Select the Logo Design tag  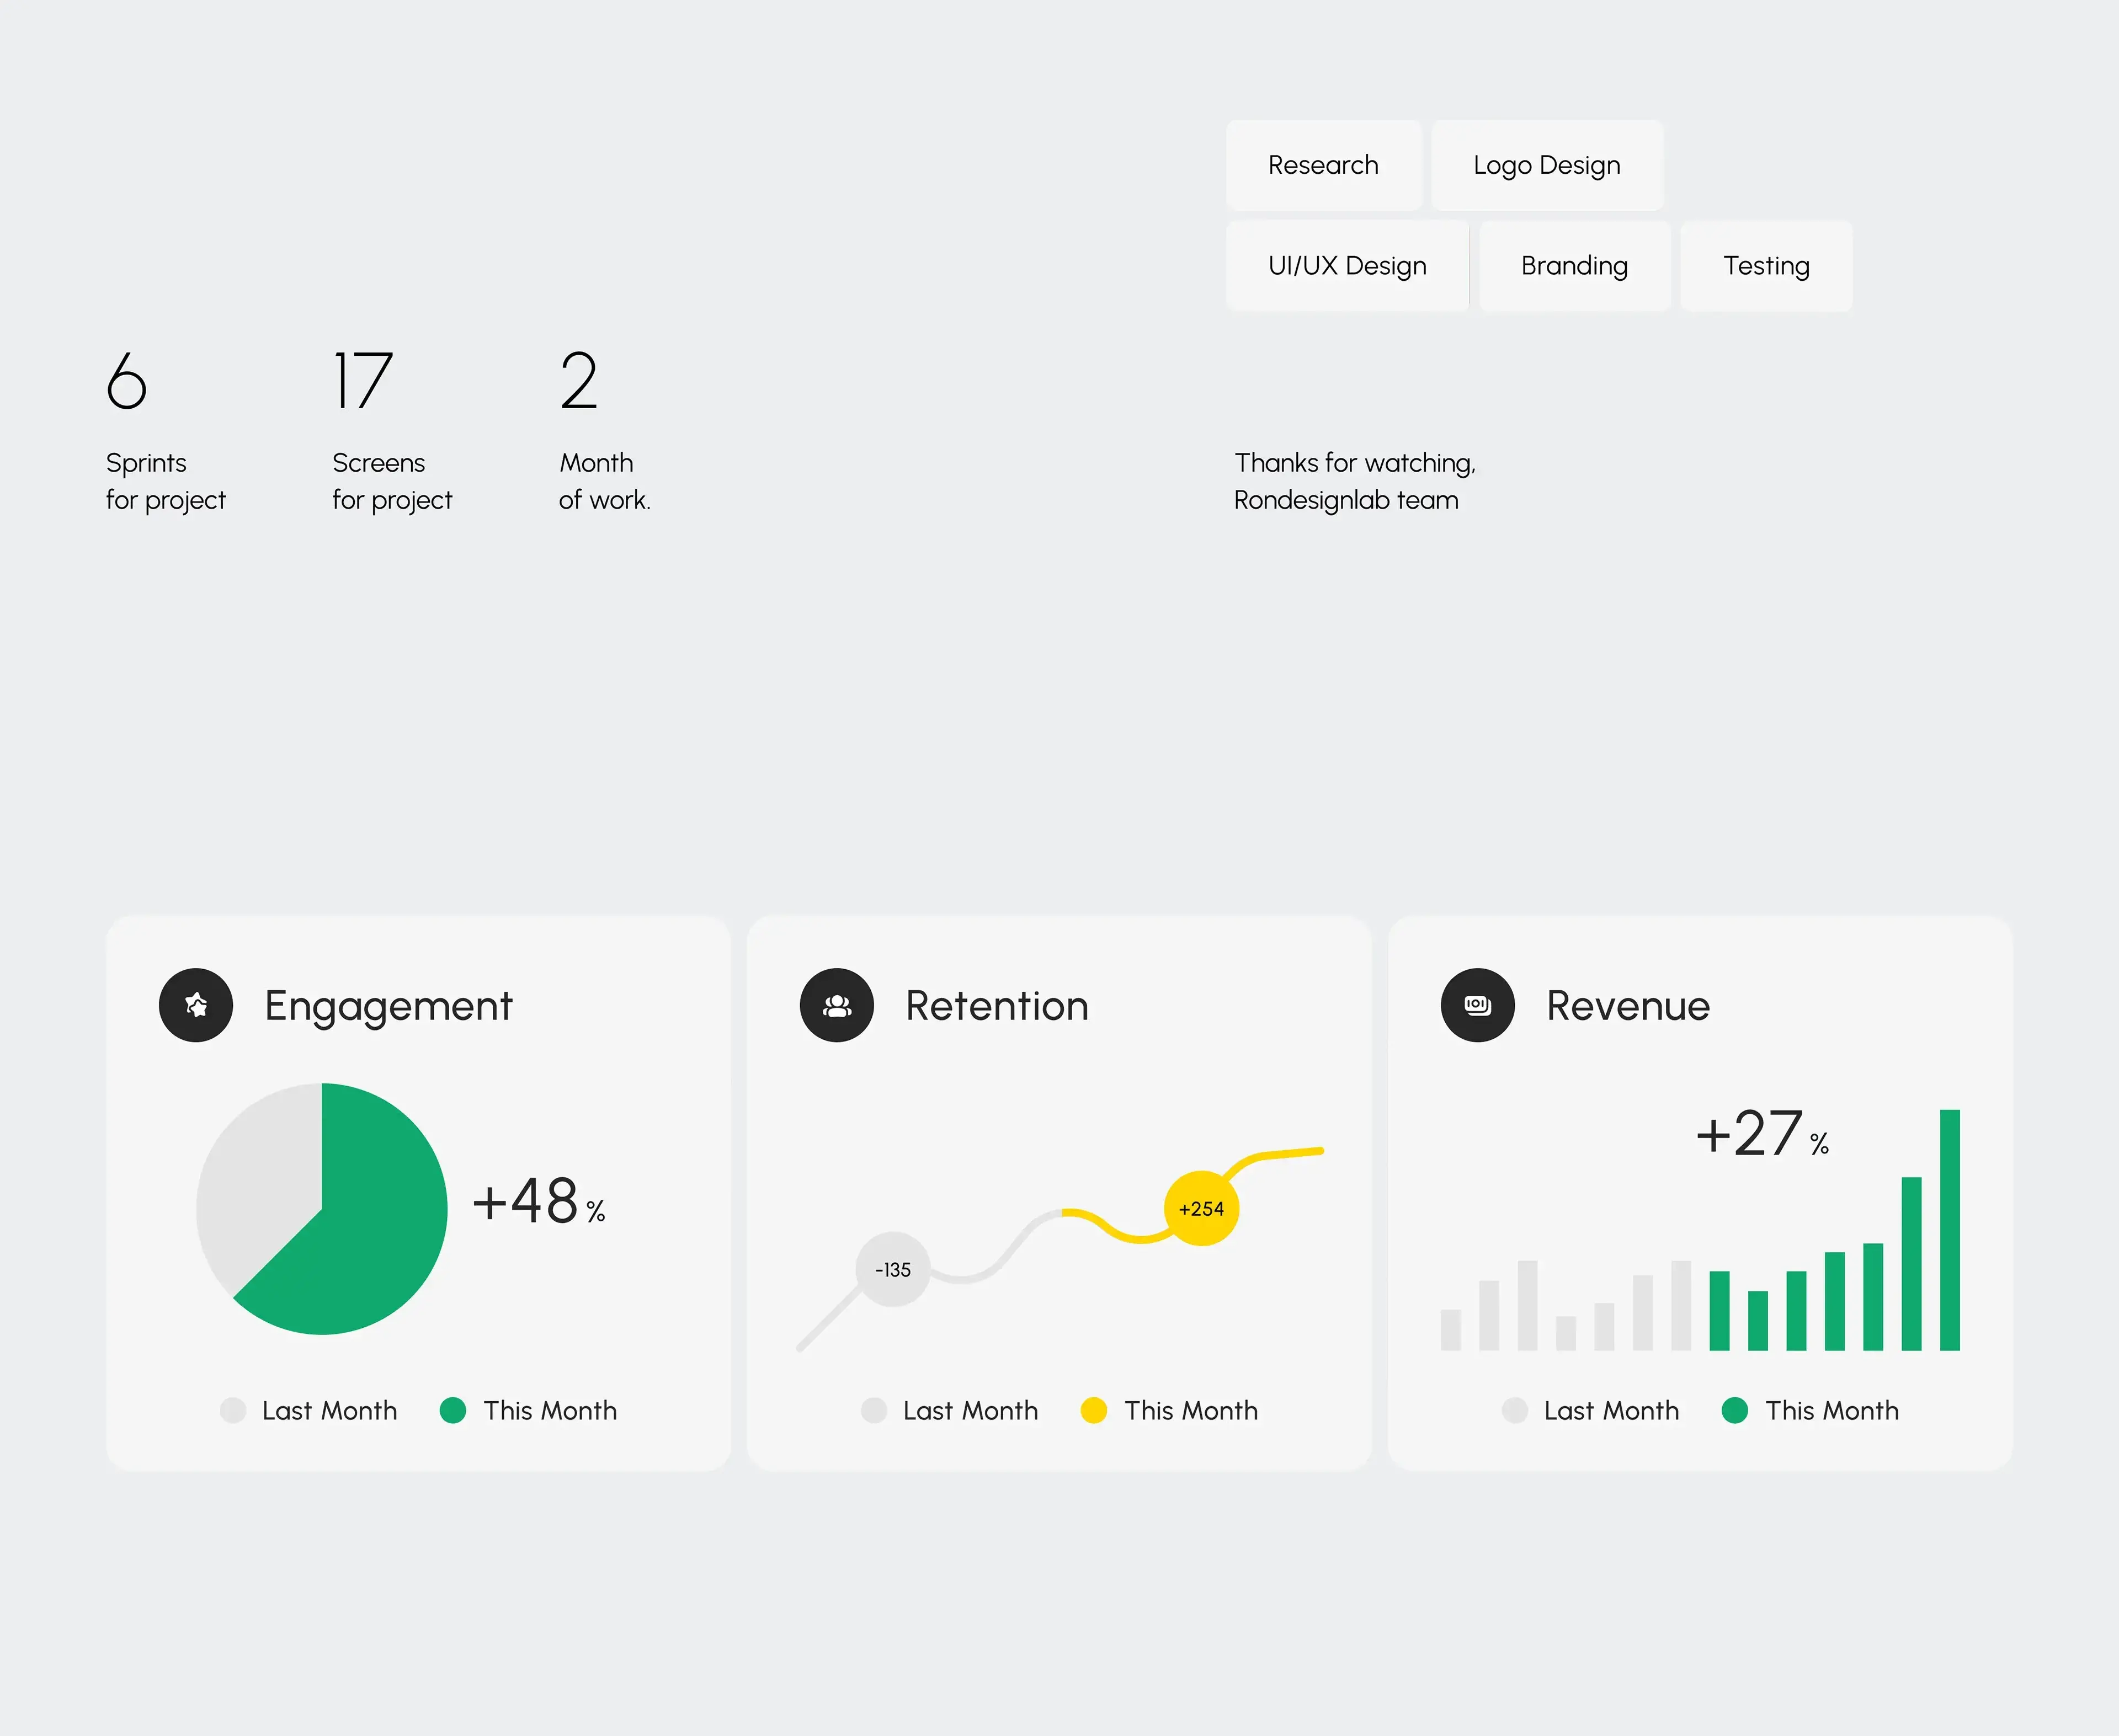[1547, 165]
